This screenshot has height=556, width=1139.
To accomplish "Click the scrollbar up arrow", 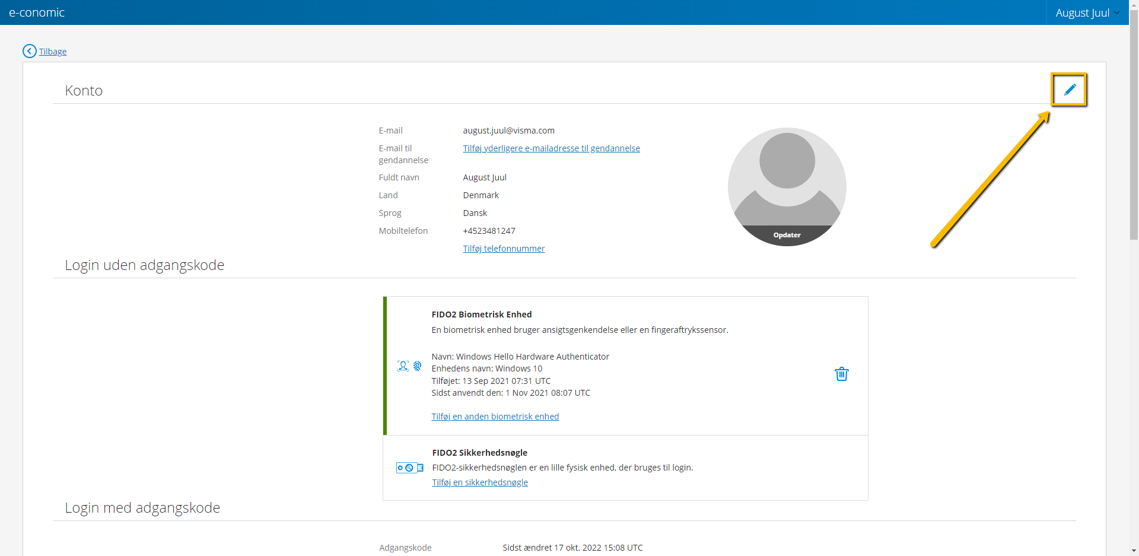I will pyautogui.click(x=1134, y=5).
